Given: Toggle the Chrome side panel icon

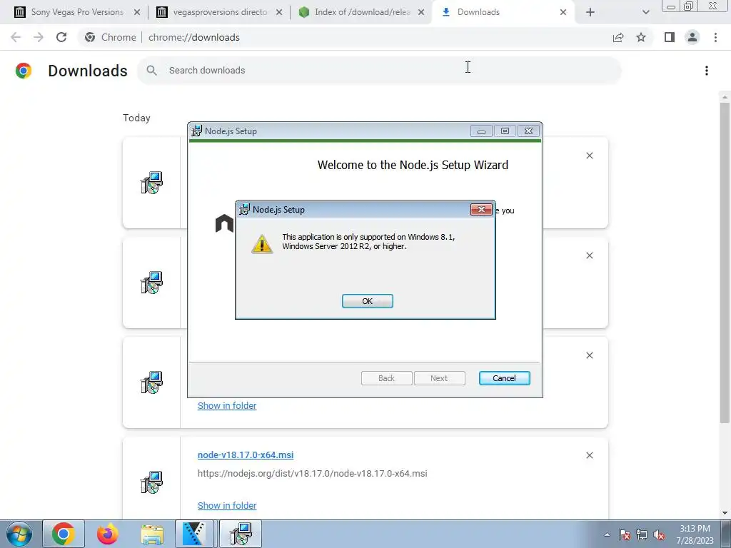Looking at the screenshot, I should (669, 37).
